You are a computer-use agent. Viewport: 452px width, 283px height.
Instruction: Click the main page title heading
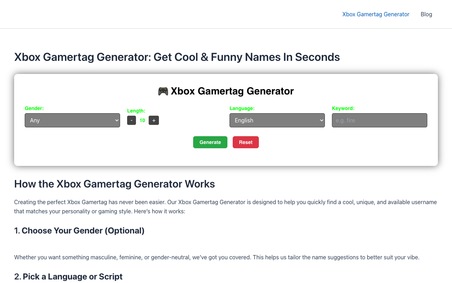point(177,57)
